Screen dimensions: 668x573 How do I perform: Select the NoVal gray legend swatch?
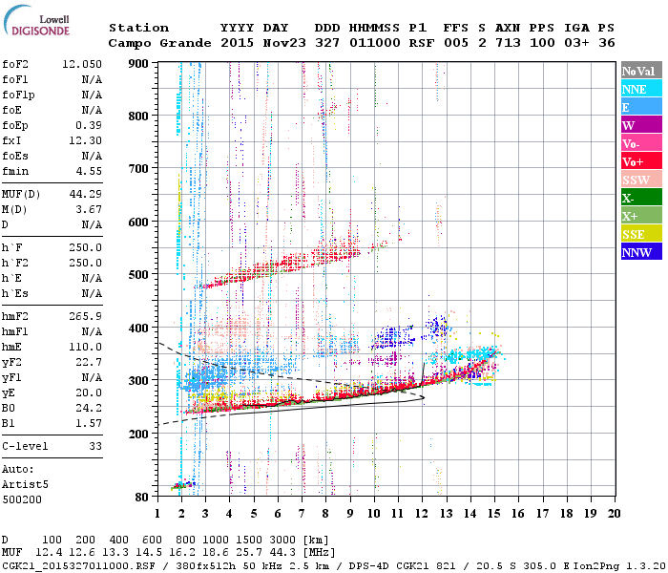pyautogui.click(x=641, y=71)
